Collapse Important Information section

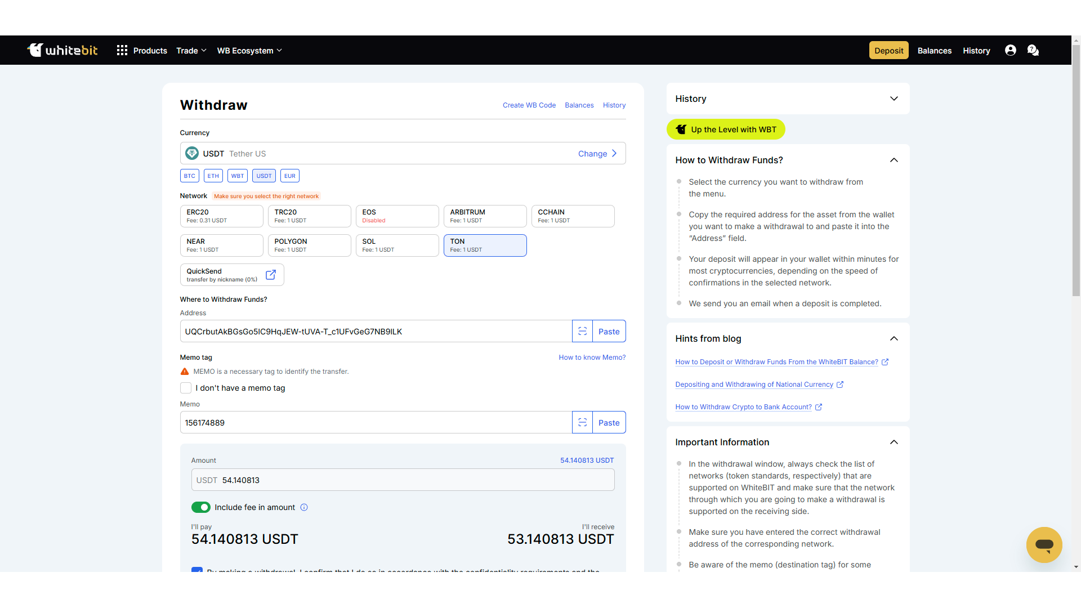coord(894,442)
